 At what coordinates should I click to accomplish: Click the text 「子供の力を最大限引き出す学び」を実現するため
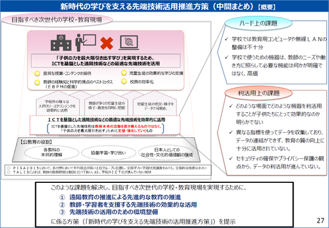(105, 58)
